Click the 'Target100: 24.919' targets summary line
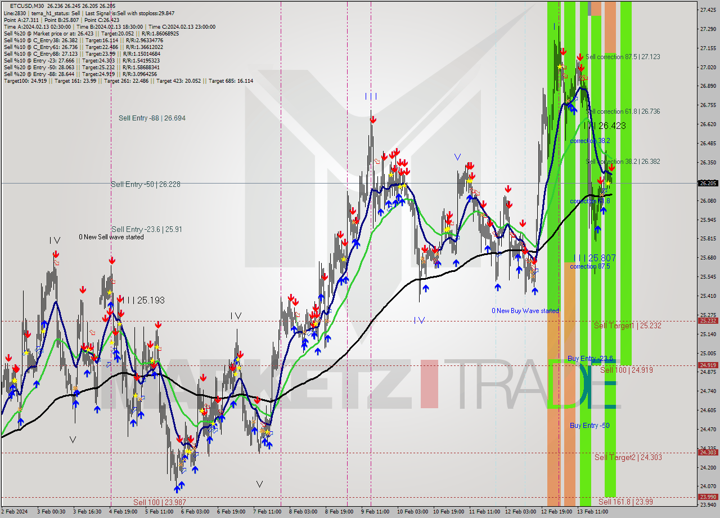 point(128,81)
